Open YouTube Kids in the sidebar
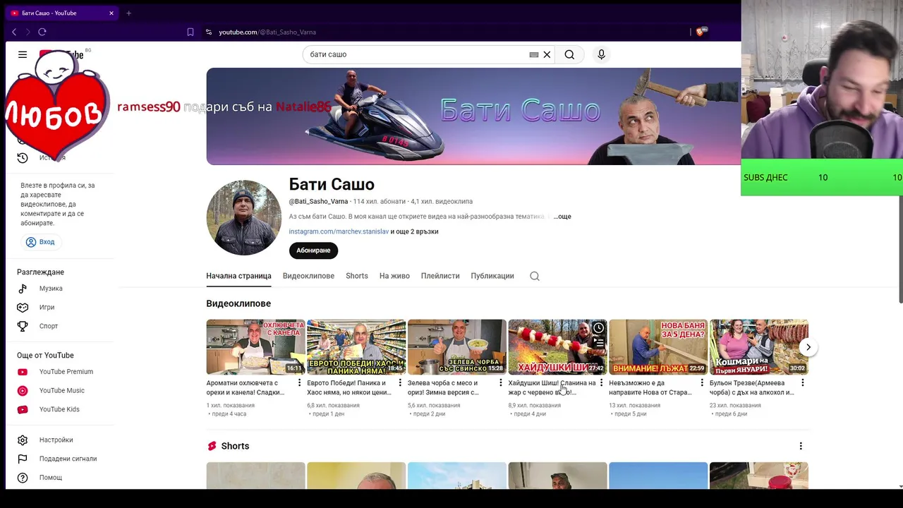 [x=59, y=409]
